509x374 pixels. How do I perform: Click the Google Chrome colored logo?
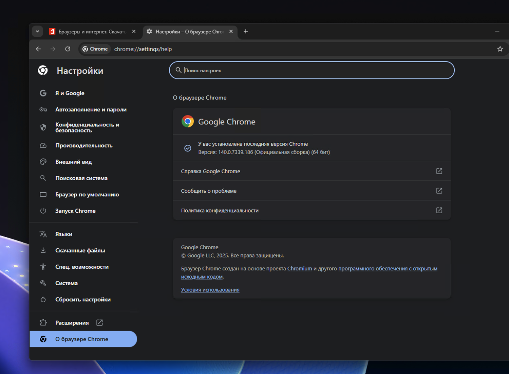pos(188,121)
